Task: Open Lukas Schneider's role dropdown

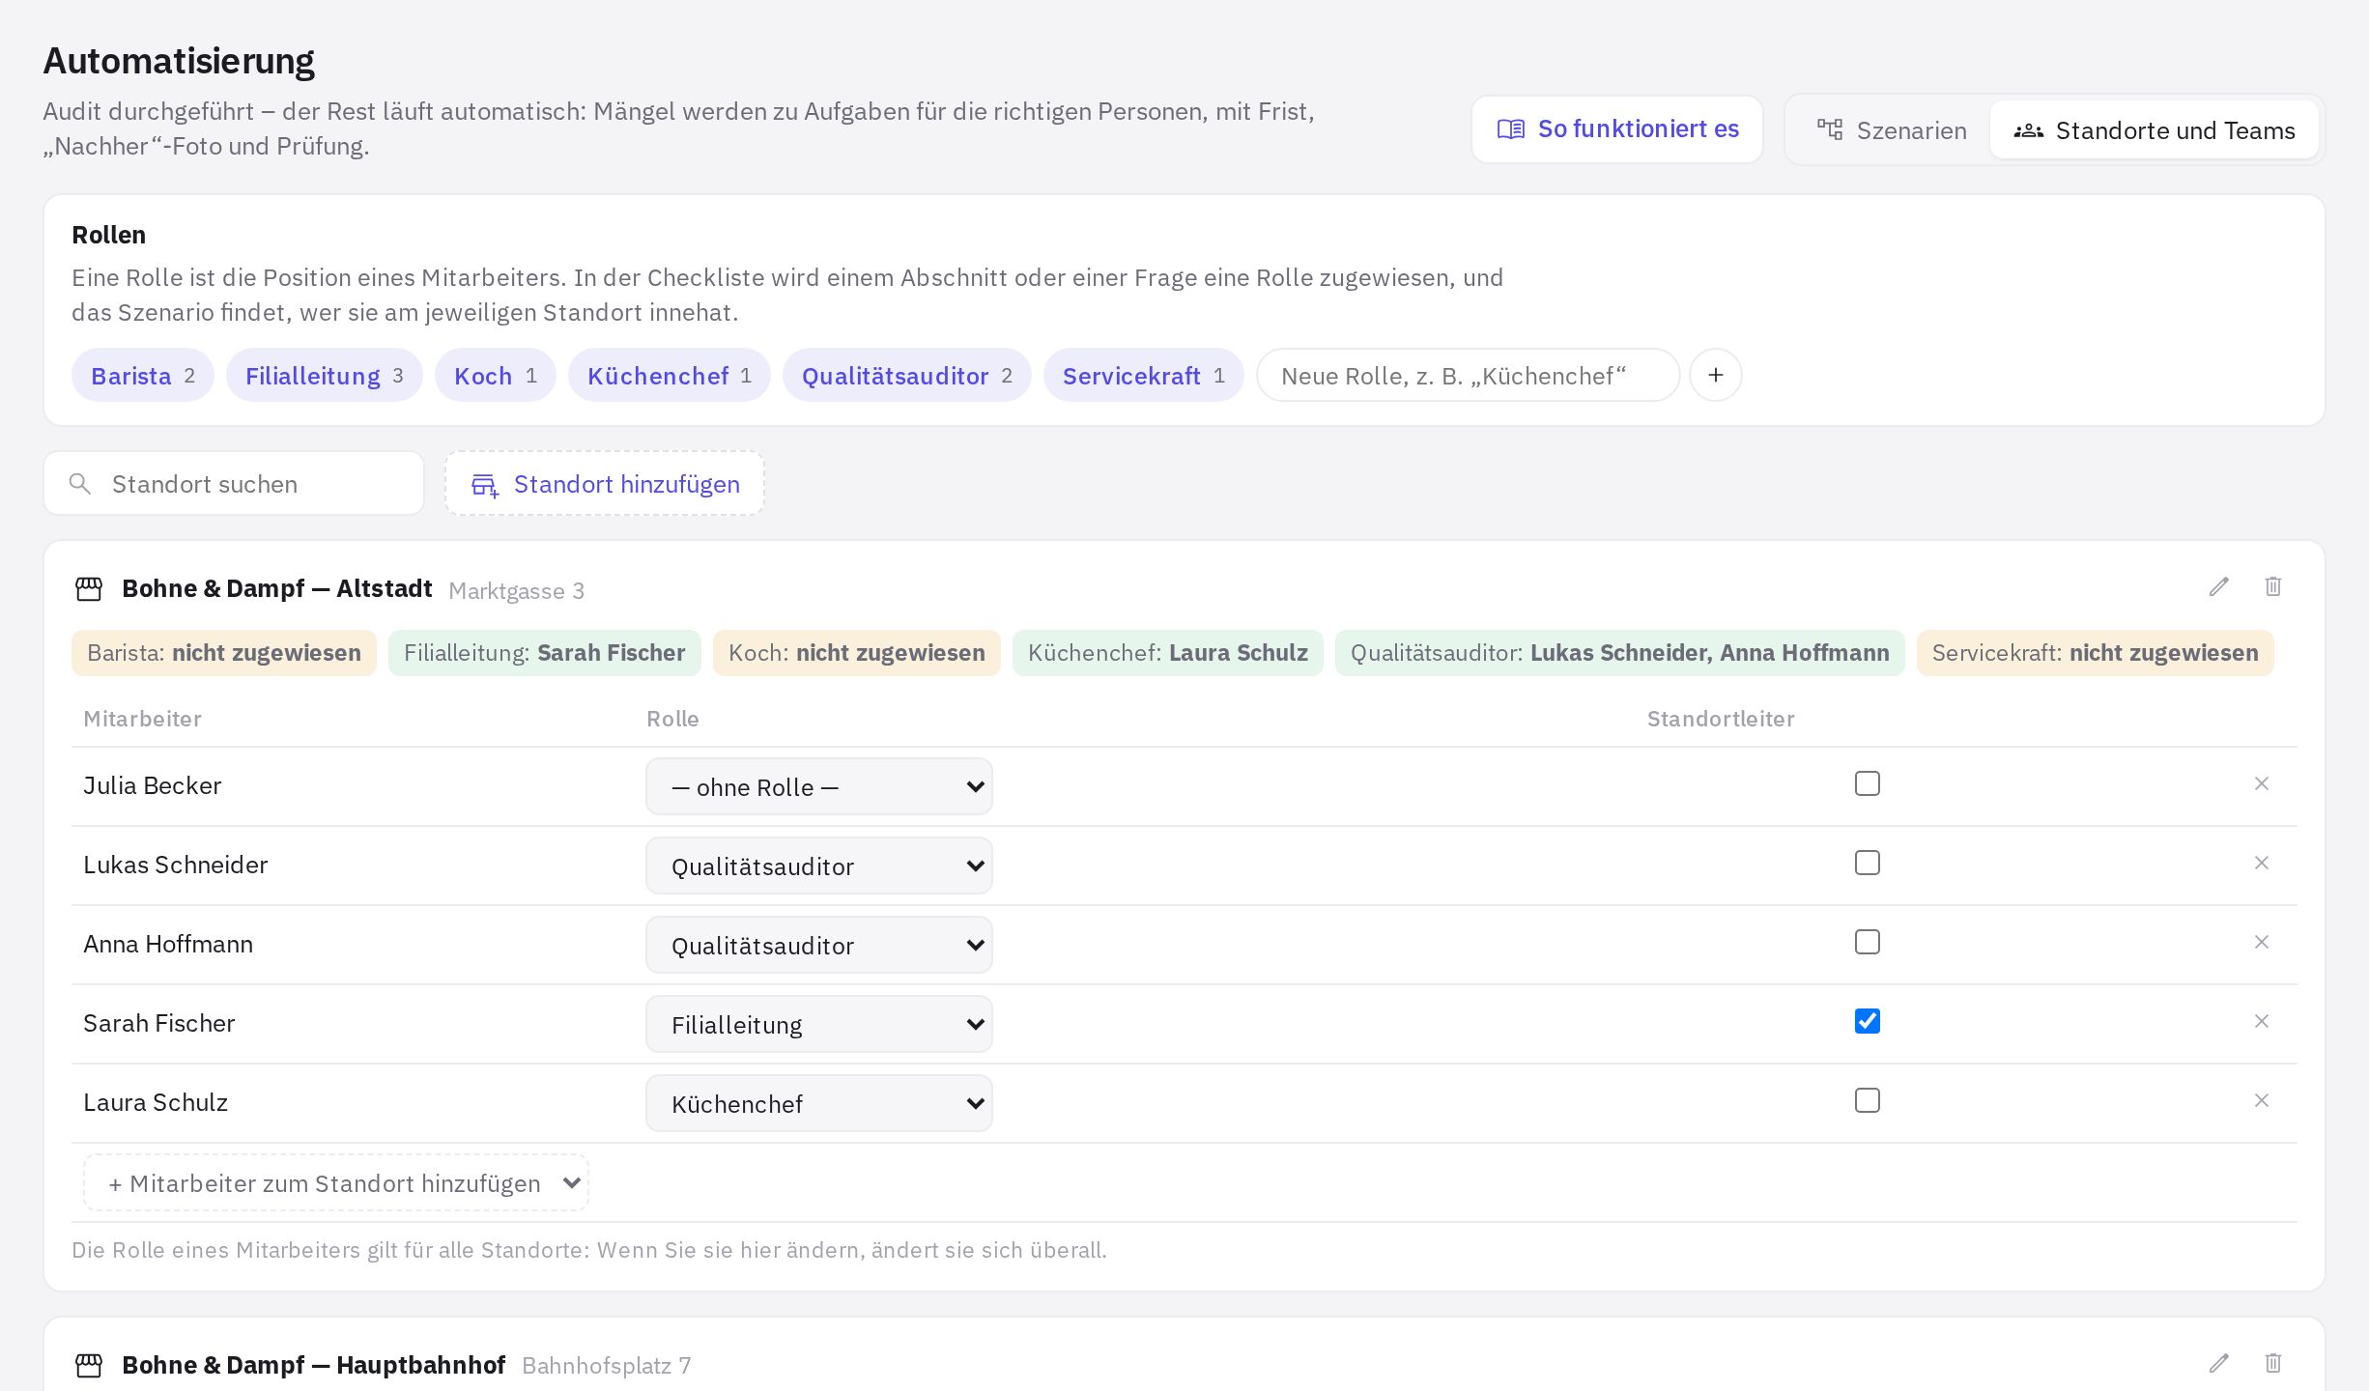Action: [x=819, y=866]
